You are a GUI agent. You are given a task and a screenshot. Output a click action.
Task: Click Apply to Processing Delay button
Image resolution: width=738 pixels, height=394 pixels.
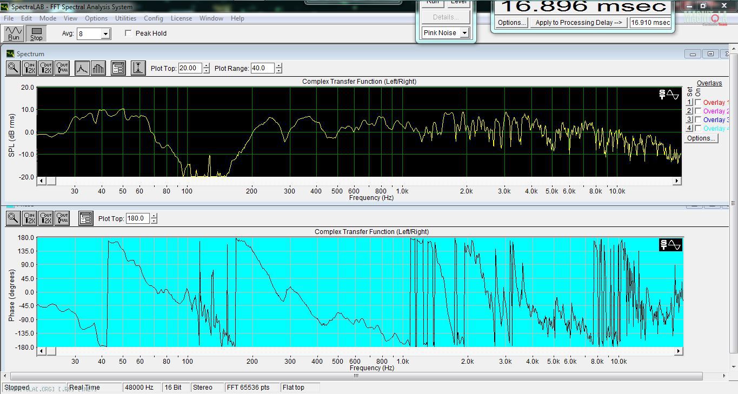point(579,23)
